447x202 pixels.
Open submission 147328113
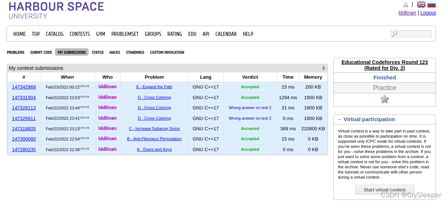click(24, 108)
